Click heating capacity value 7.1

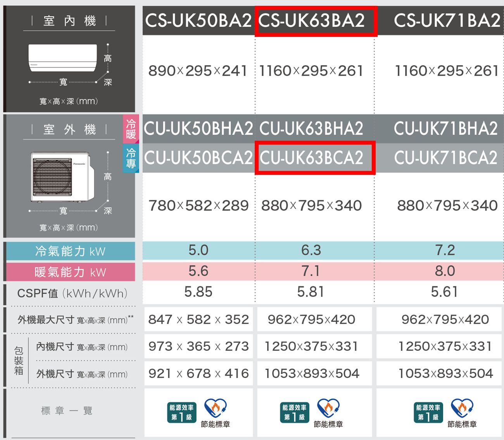[311, 271]
